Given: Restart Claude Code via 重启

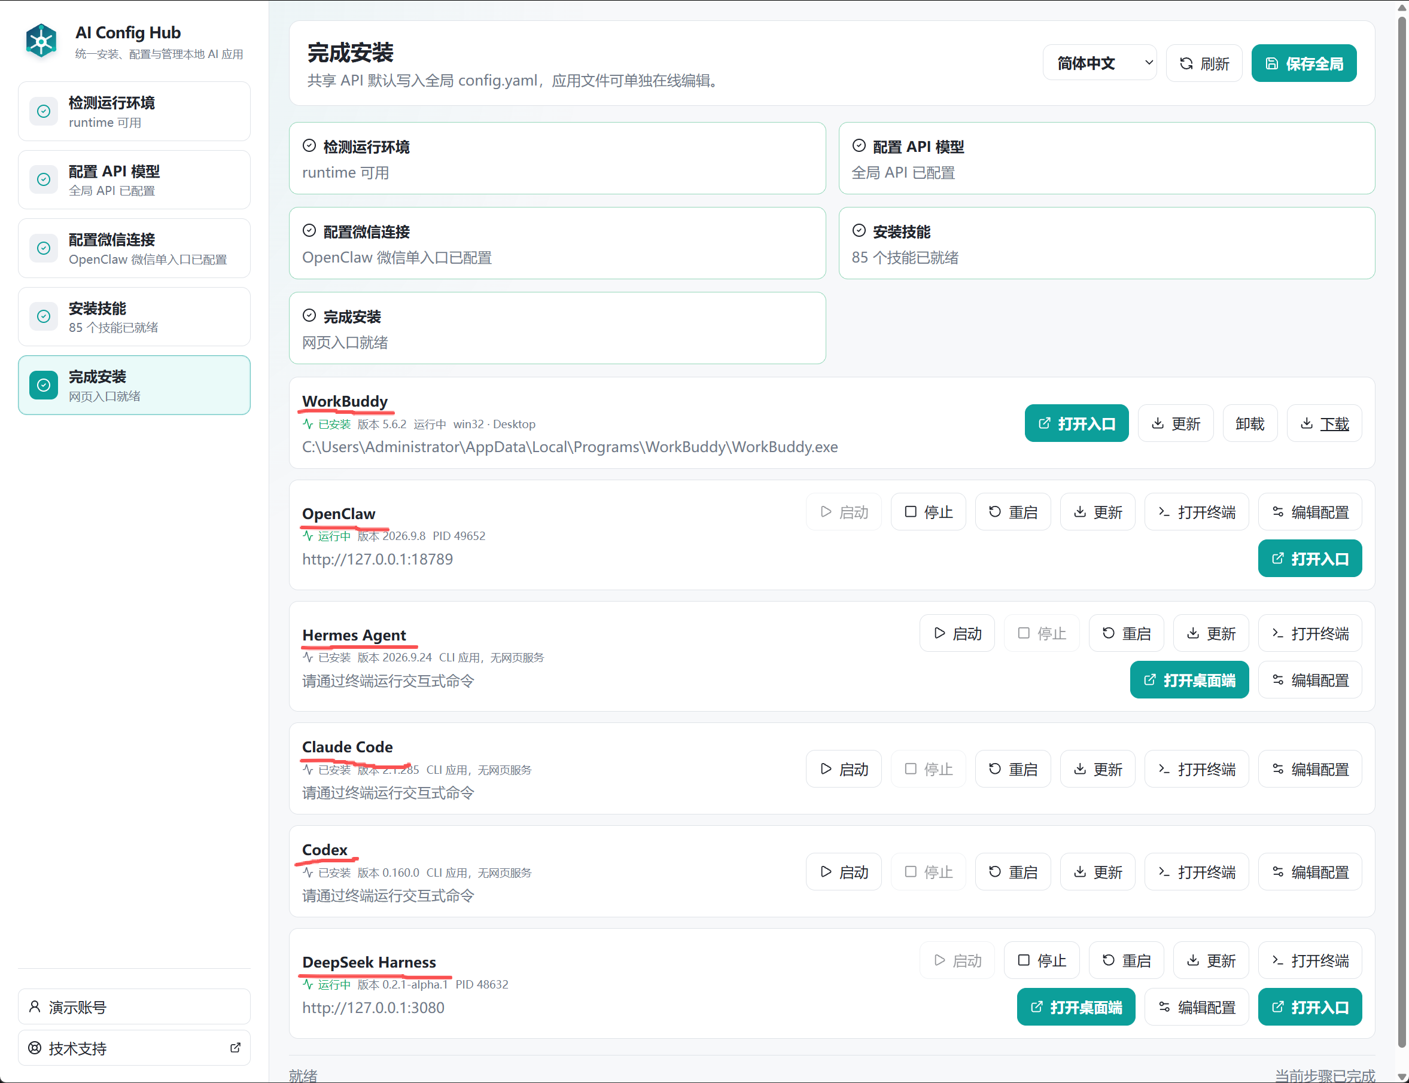Looking at the screenshot, I should [1012, 769].
